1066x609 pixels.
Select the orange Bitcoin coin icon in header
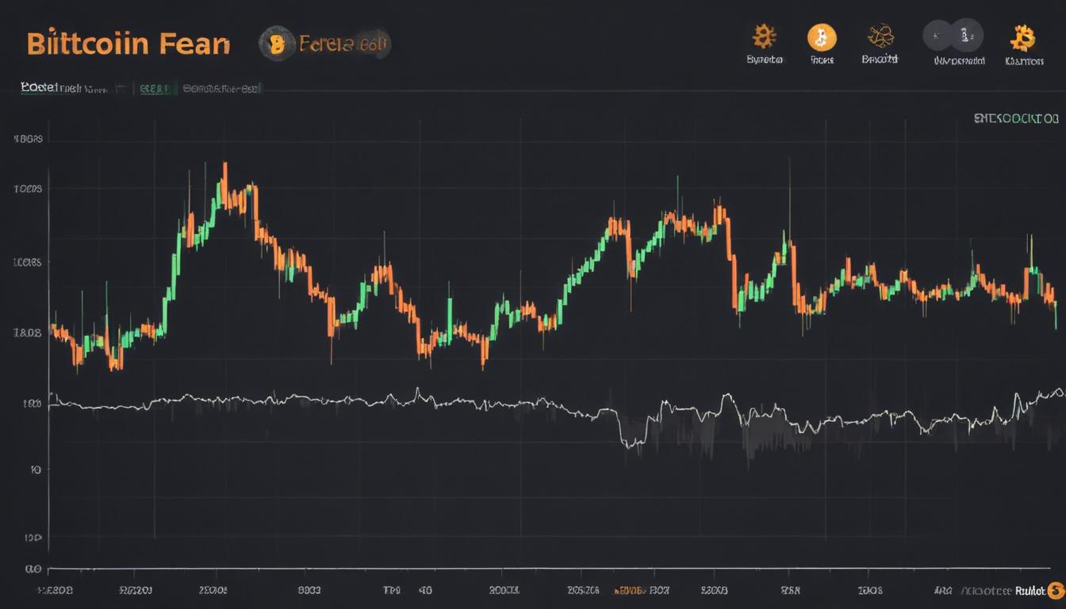(x=822, y=36)
